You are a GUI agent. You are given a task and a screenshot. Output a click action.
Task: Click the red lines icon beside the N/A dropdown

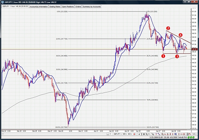[190, 134]
